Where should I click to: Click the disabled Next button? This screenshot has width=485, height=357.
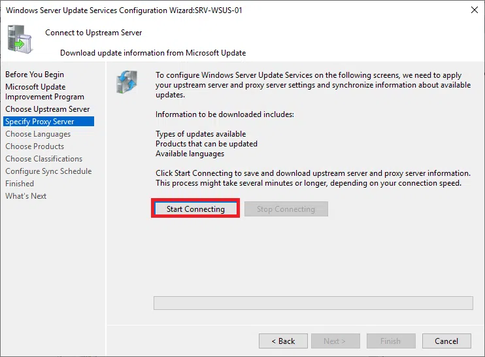point(334,341)
